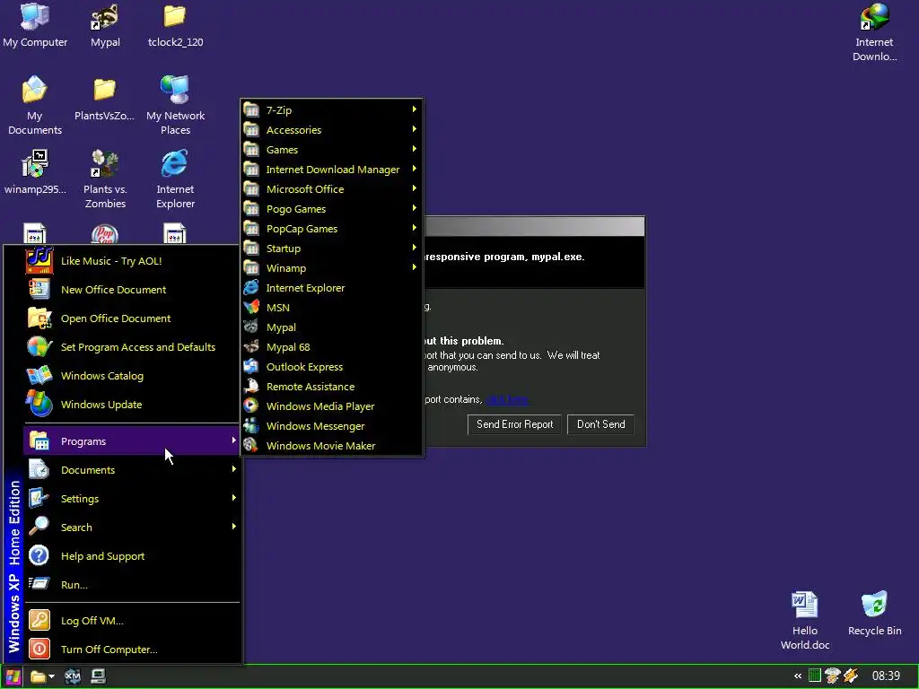Screen dimensions: 919x689
Task: Click Don't Send button
Action: point(600,424)
